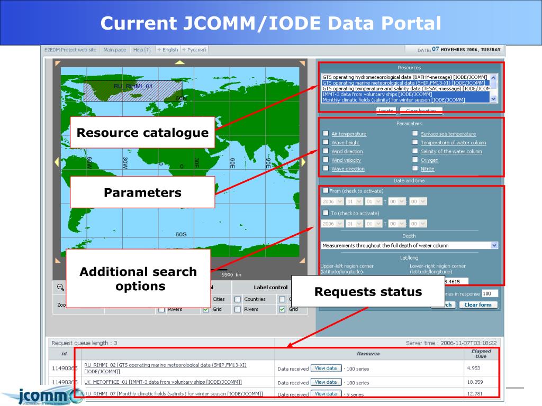Click the '9900 km' map scale label
The height and width of the screenshot is (406, 542).
point(232,275)
